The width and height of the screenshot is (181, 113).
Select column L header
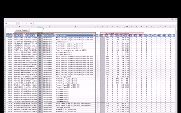coord(122,27)
